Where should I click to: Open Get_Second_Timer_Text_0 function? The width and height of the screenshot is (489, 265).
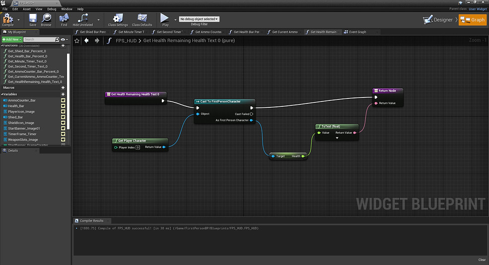28,66
